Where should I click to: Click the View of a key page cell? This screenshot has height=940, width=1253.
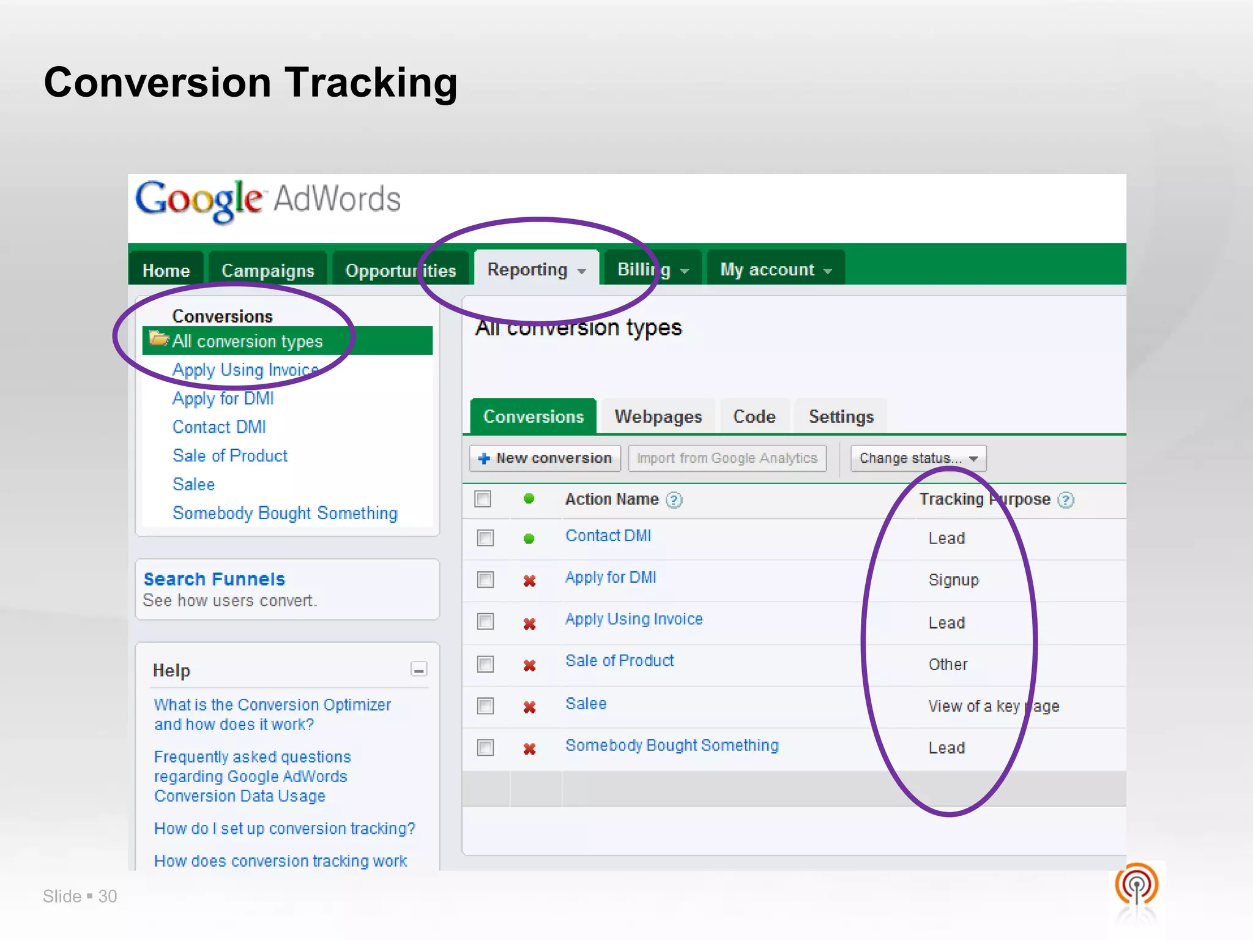coord(994,706)
